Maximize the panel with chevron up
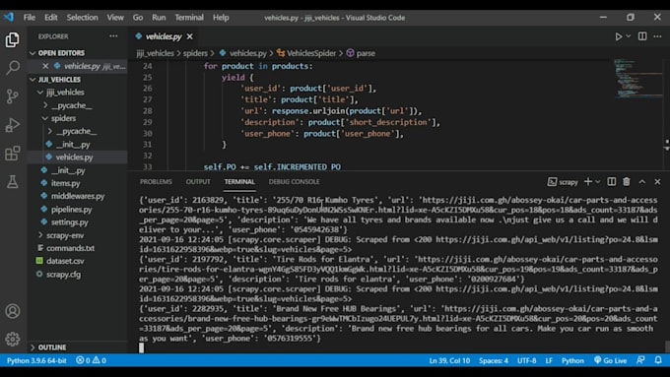670x377 pixels. click(642, 181)
